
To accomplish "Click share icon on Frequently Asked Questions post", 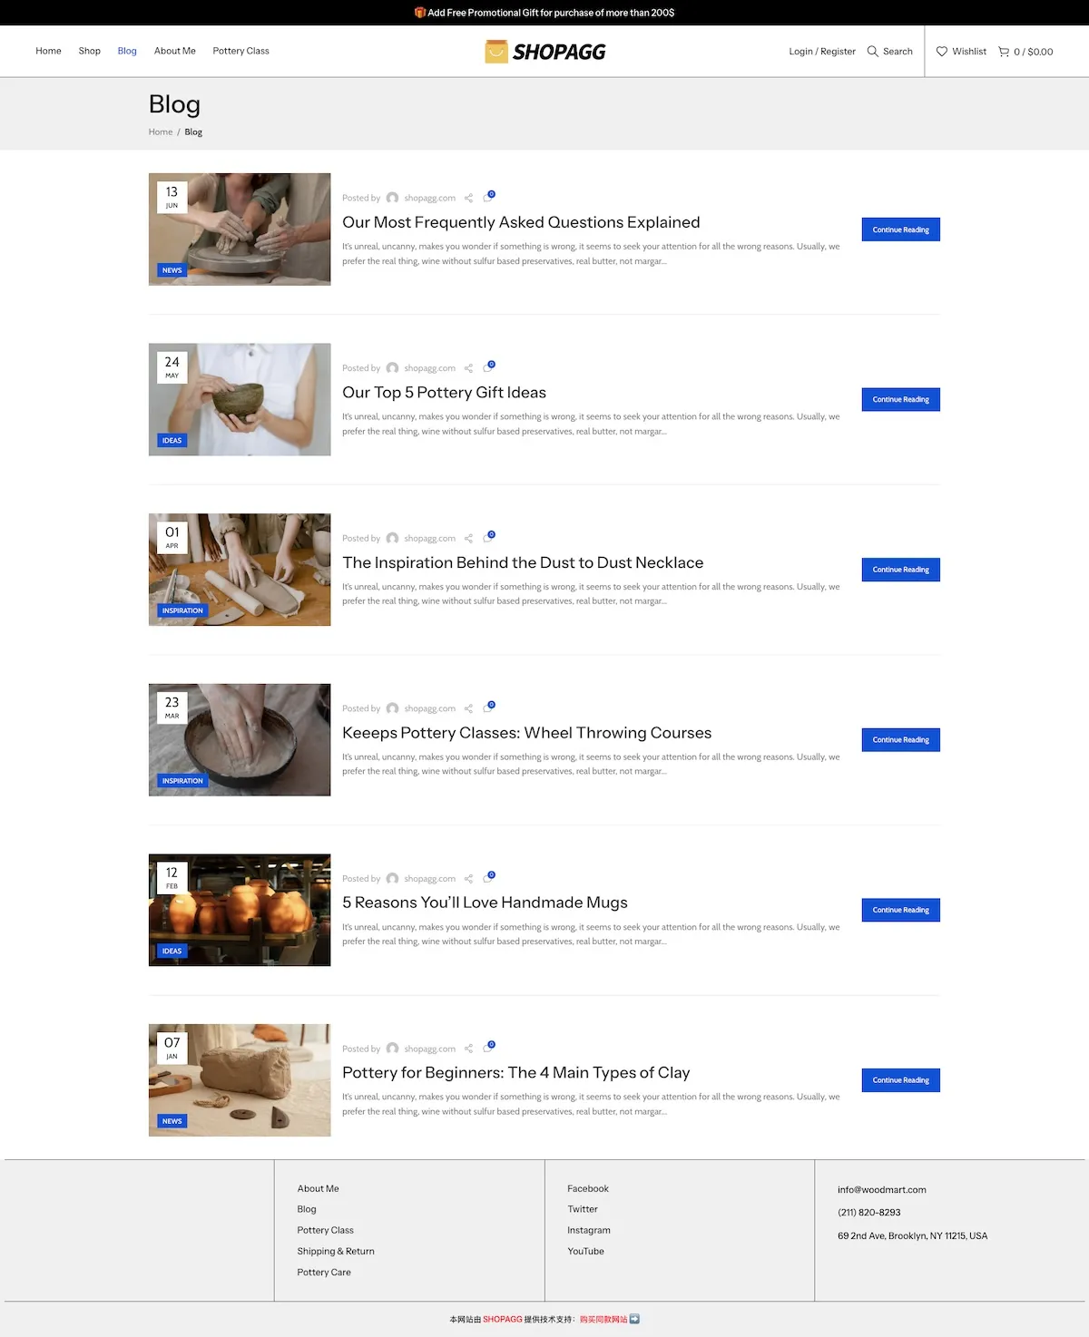I will (468, 198).
